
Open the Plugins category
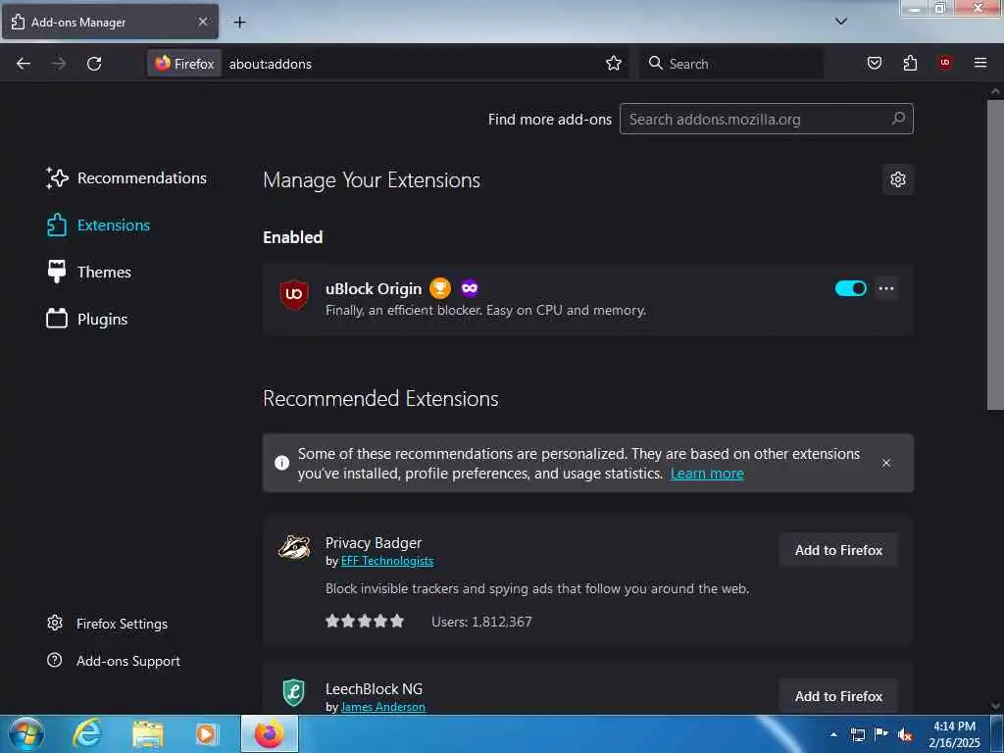[86, 319]
